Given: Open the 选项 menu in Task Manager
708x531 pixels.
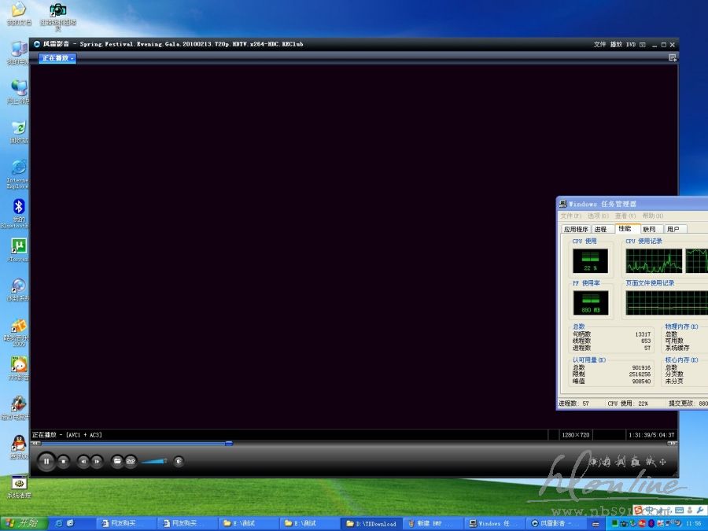Looking at the screenshot, I should pyautogui.click(x=598, y=216).
